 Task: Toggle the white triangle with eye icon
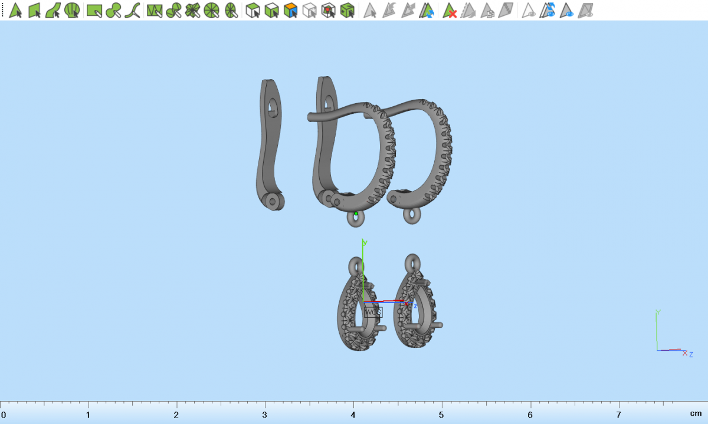point(529,10)
